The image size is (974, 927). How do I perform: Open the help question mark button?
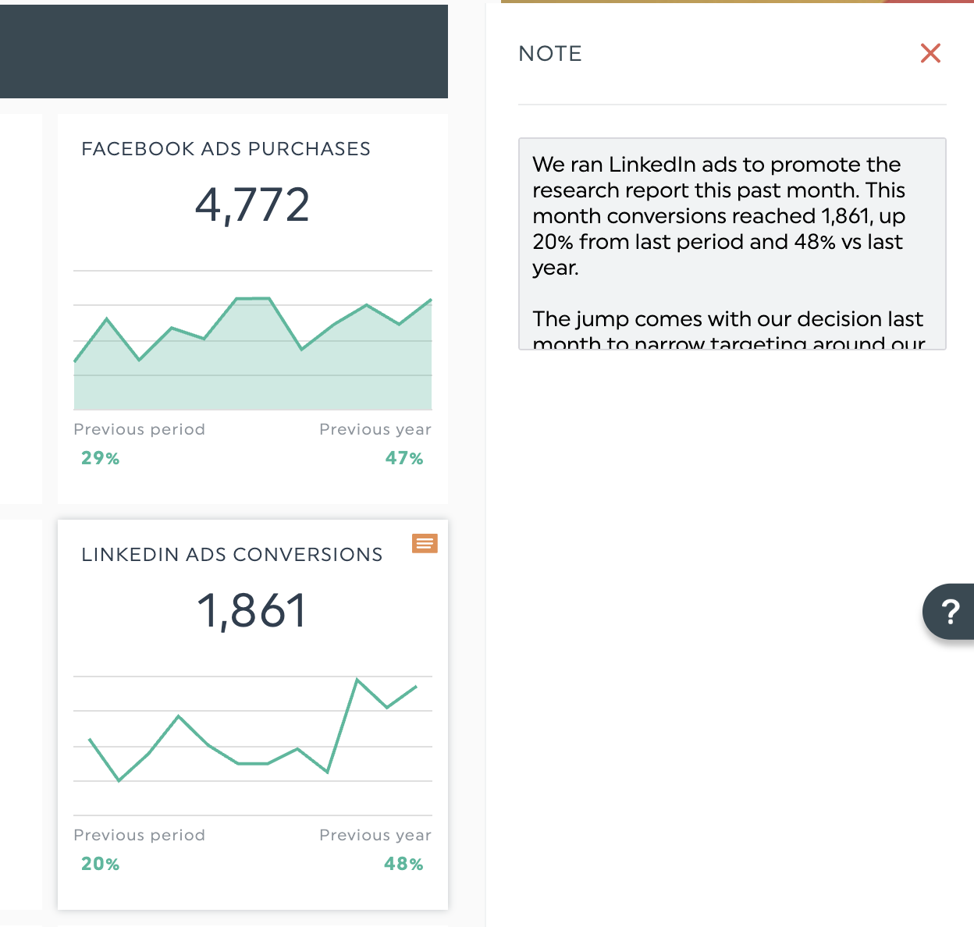(949, 612)
